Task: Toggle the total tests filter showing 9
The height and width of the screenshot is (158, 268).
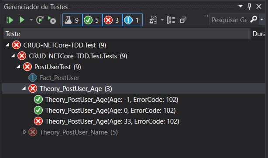Action: (72, 20)
